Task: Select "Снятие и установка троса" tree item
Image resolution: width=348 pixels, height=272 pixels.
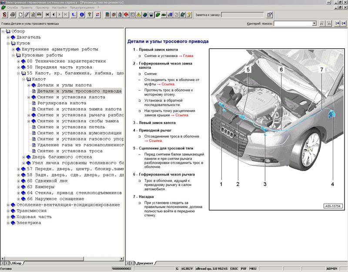Action: [70, 151]
